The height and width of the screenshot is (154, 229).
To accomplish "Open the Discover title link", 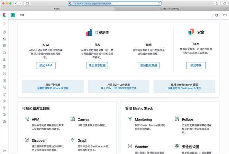I will point(39,141).
